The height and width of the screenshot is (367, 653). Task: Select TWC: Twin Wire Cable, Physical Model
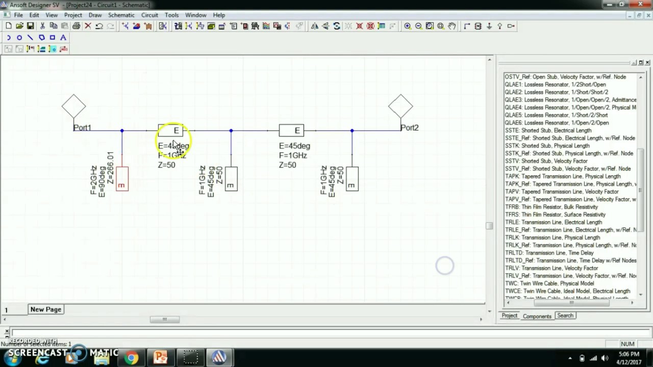click(x=549, y=283)
